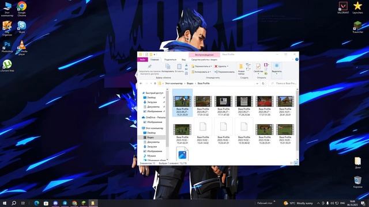Show hidden tray icons chevron
Screen dimensions: 369x207
[318, 203]
